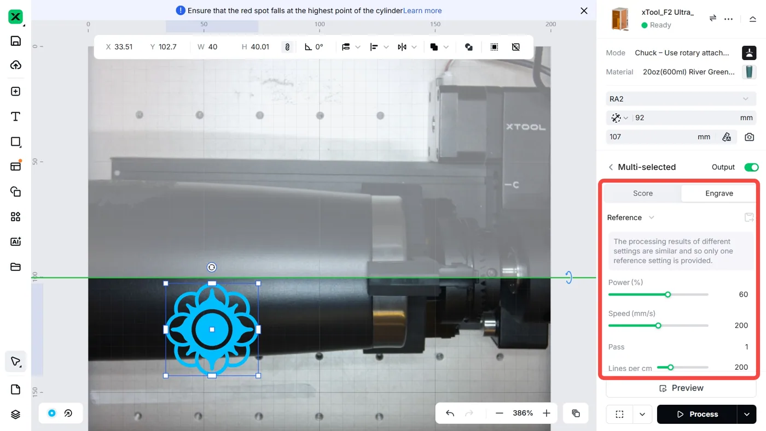The height and width of the screenshot is (431, 766).
Task: Go back from Multi-selected panel
Action: (611, 167)
